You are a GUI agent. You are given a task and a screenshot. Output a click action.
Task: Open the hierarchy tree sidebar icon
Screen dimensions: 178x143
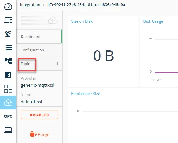coord(8,61)
